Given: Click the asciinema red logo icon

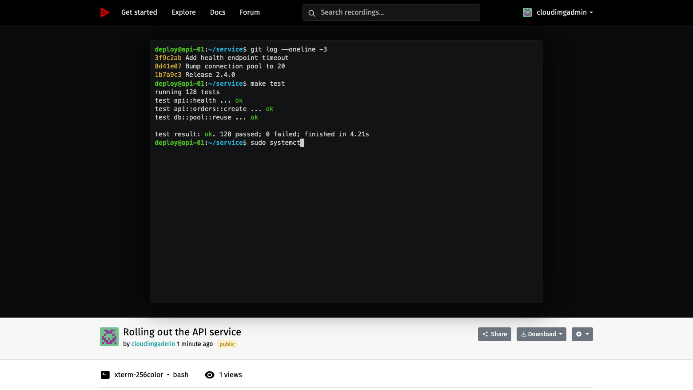Looking at the screenshot, I should 105,12.
